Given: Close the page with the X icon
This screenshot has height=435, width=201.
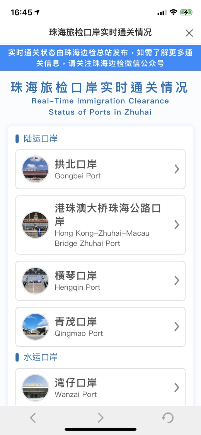Looking at the screenshot, I should 189,33.
